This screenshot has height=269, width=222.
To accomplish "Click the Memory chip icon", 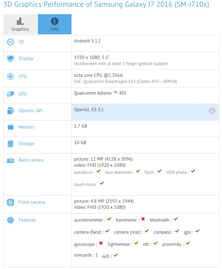I will coord(10,127).
